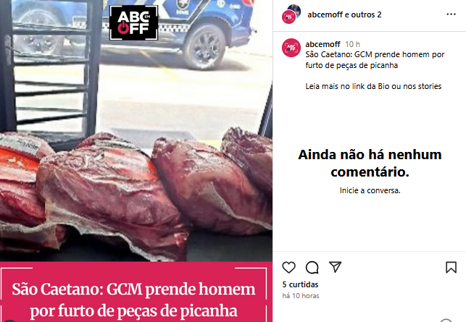Open the comment bubble icon

click(x=312, y=268)
